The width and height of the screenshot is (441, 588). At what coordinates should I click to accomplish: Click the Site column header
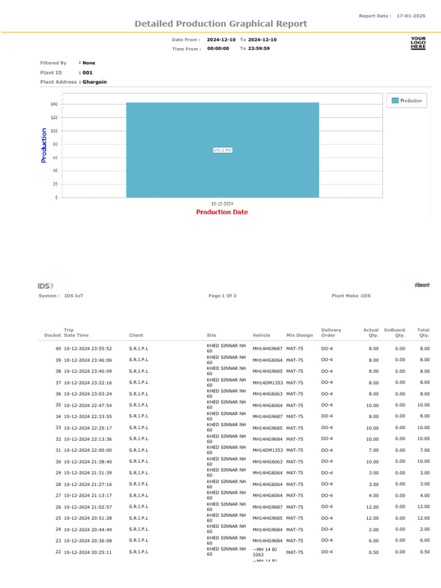[x=211, y=335]
